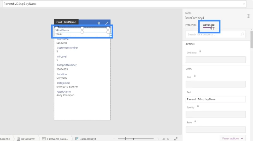Select DataCardKey4 in the breadcrumb
This screenshot has width=253, height=141.
[88, 139]
